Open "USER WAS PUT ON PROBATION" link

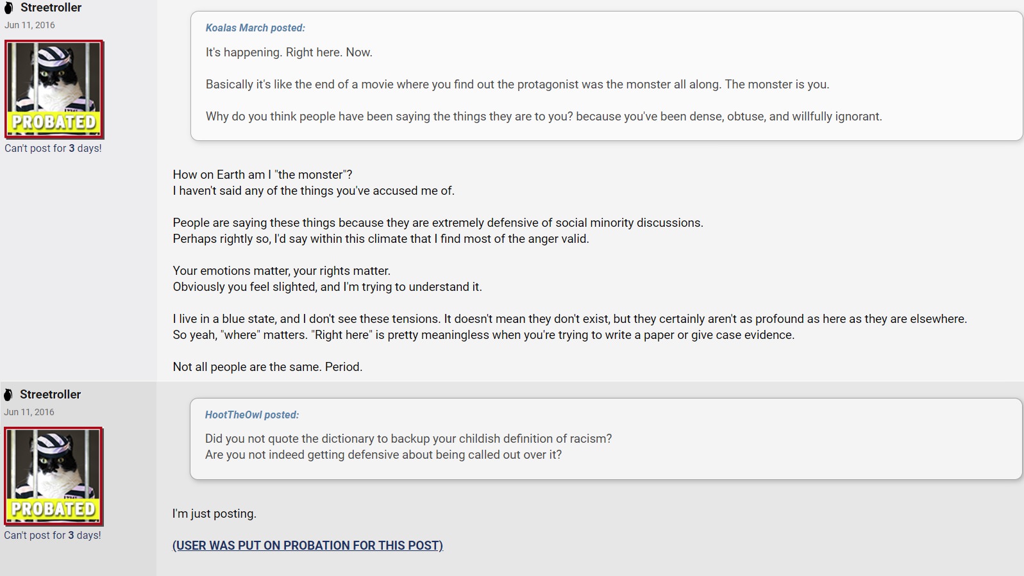pyautogui.click(x=308, y=545)
